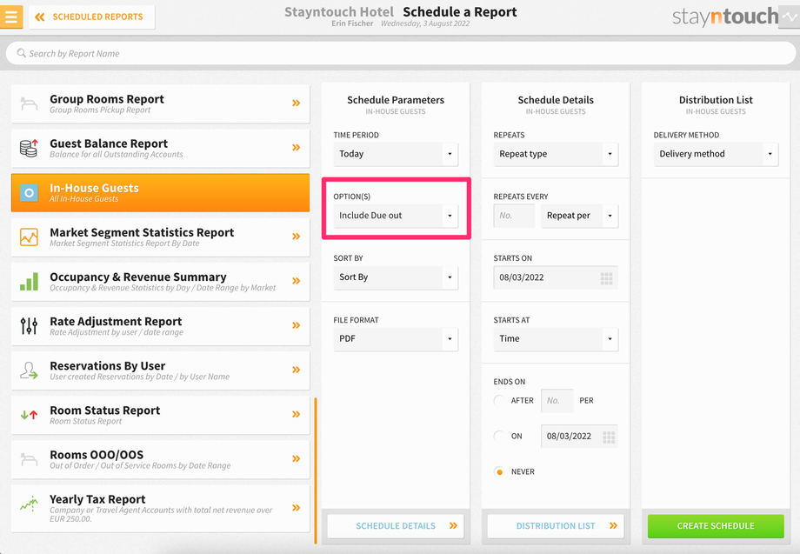The image size is (800, 554).
Task: Click the Distribution List button
Action: pos(556,526)
